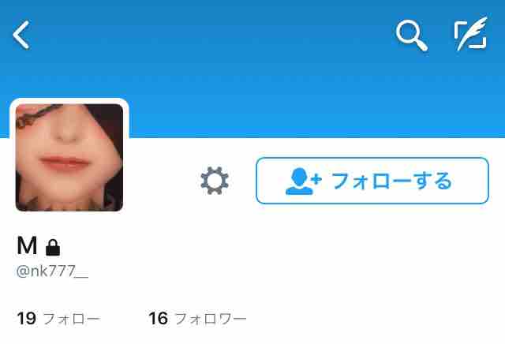The height and width of the screenshot is (344, 505).
Task: Open the profile avatar picture
Action: (x=69, y=158)
